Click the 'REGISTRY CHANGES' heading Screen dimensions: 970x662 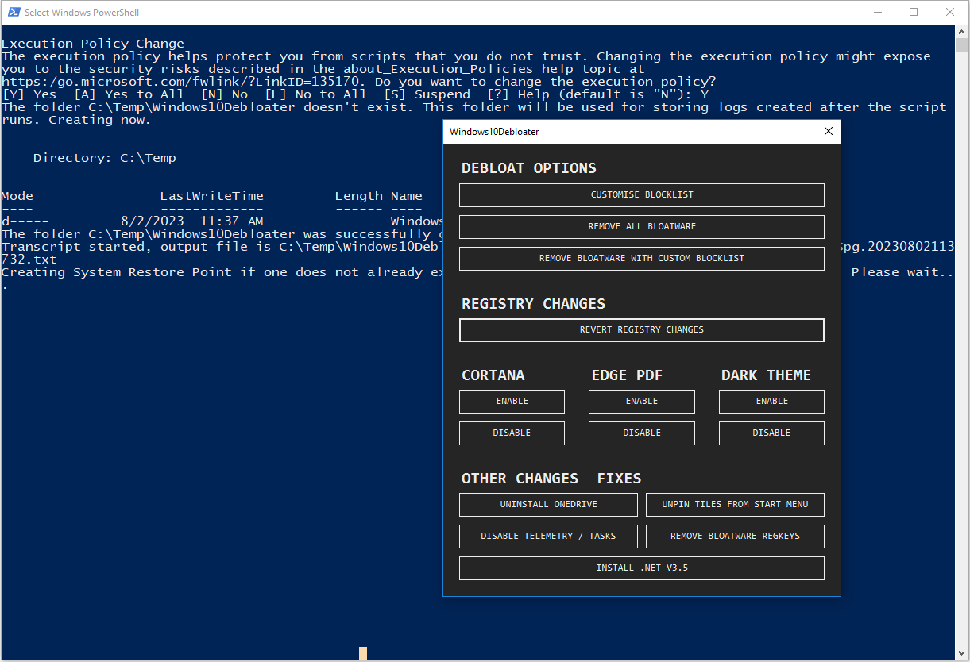pyautogui.click(x=534, y=304)
